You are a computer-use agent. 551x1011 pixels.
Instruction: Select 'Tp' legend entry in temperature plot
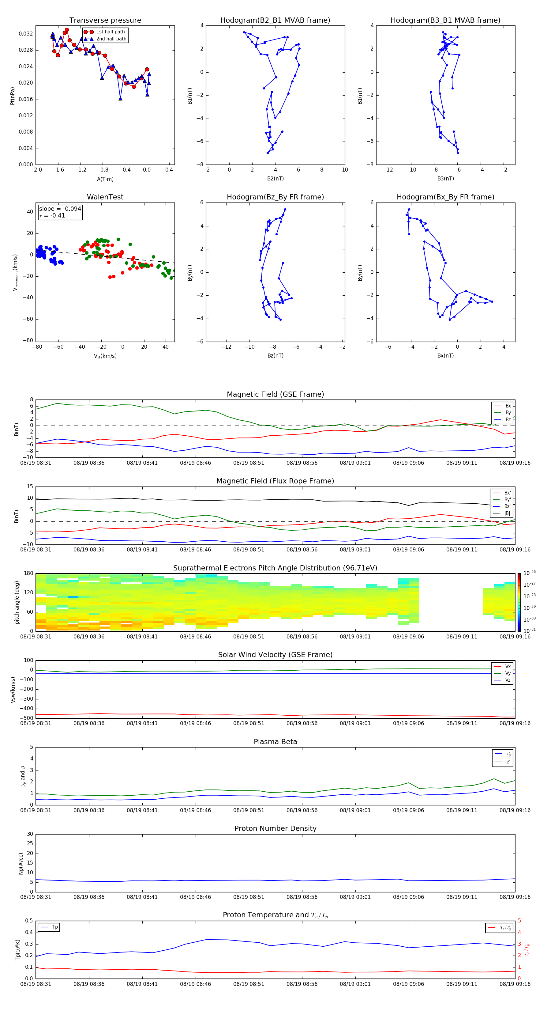49,927
